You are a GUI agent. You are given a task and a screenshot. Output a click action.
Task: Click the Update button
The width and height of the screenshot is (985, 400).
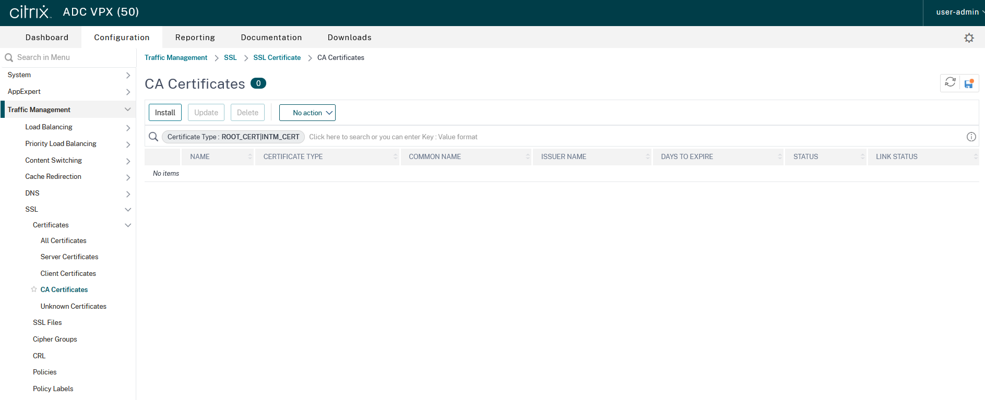click(206, 113)
